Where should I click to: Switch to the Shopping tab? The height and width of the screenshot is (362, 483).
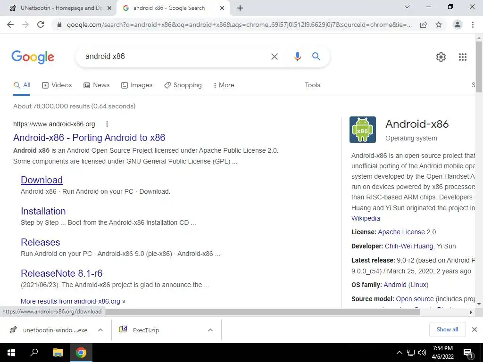coord(183,85)
